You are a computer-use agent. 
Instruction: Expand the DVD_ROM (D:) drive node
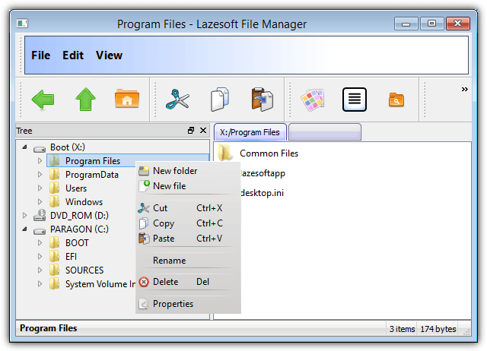[25, 215]
